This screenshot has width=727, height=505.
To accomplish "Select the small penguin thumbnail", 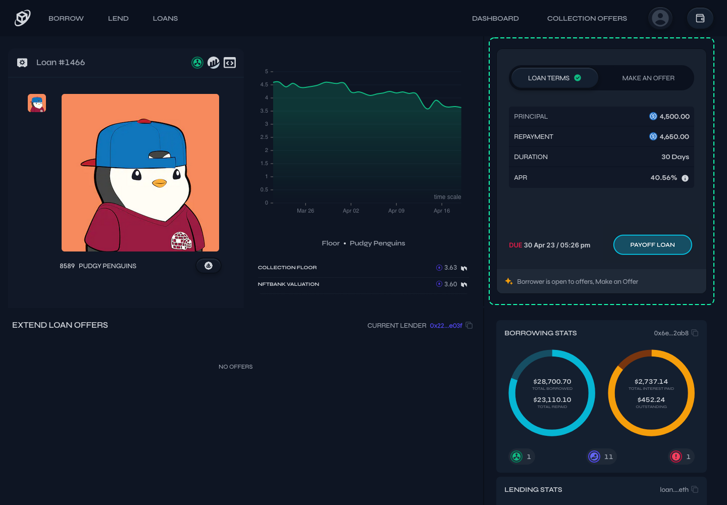I will point(37,103).
